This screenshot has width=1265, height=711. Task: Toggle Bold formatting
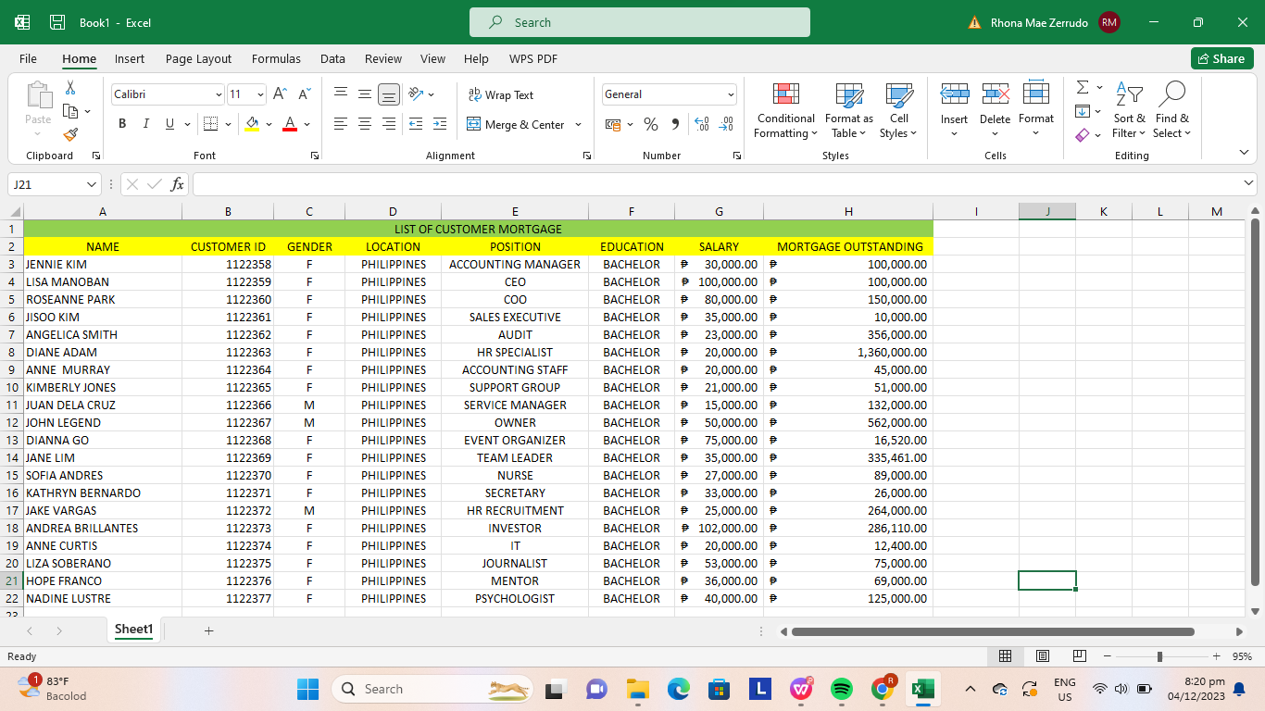point(122,124)
